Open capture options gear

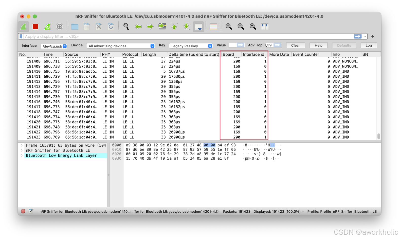(x=60, y=27)
